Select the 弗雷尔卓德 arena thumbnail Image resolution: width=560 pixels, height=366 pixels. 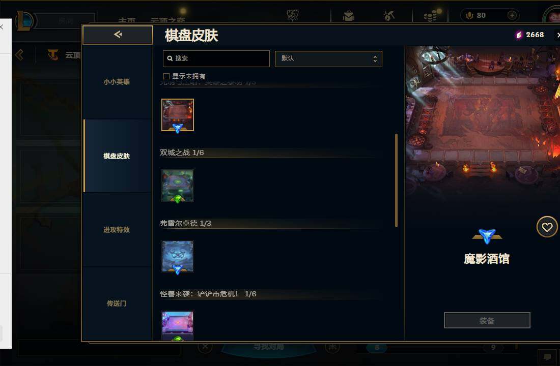(178, 257)
